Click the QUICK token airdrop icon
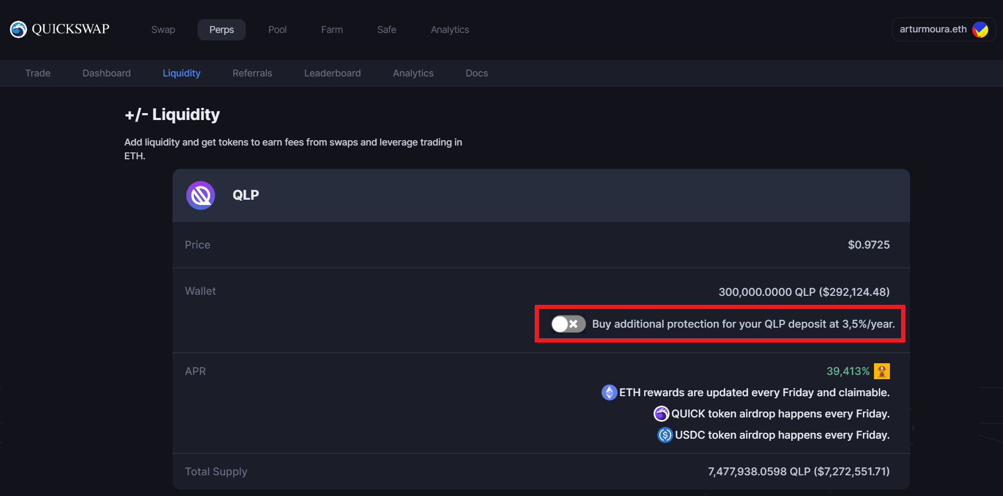This screenshot has height=496, width=1003. [661, 414]
